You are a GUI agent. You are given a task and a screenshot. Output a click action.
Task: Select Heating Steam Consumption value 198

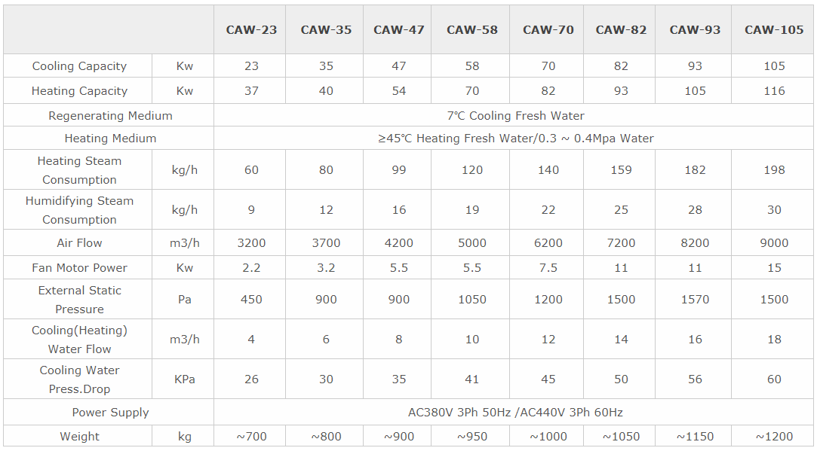(x=774, y=170)
